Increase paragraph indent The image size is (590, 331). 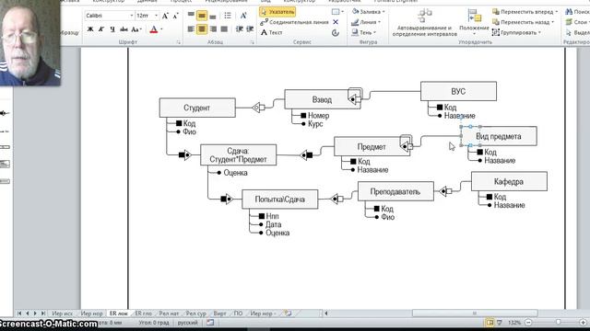click(250, 29)
